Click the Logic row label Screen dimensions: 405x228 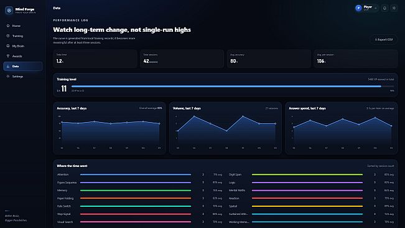click(x=232, y=183)
